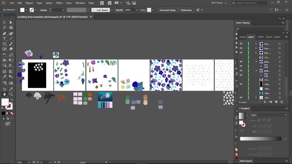
Task: Click the gradient preview swatch in Gradient panel
Action: (x=242, y=116)
